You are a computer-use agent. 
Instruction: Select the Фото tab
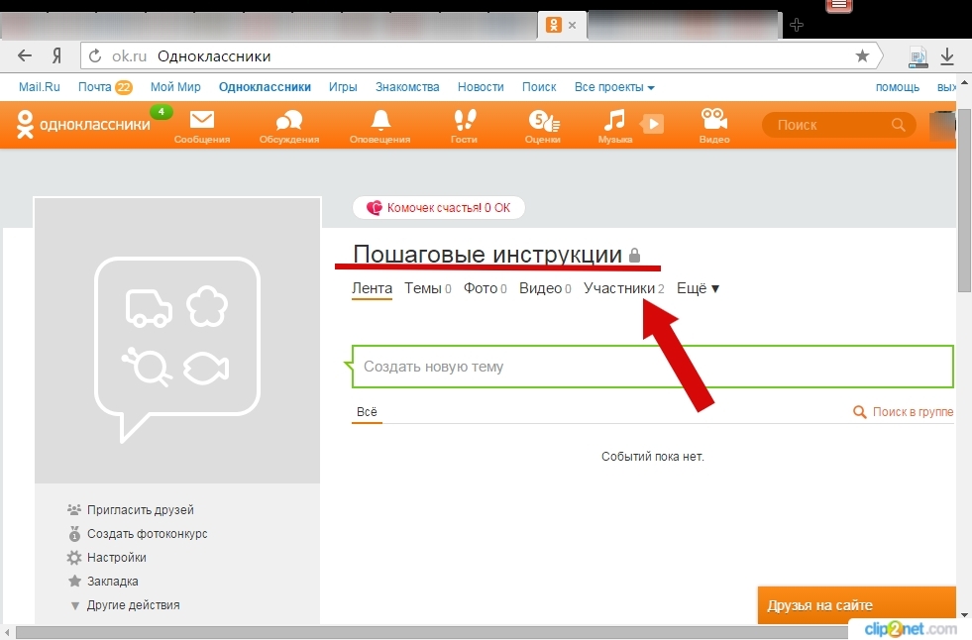pos(486,288)
